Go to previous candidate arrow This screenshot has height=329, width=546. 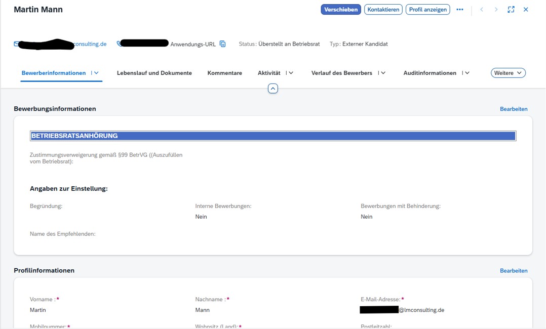(x=482, y=10)
